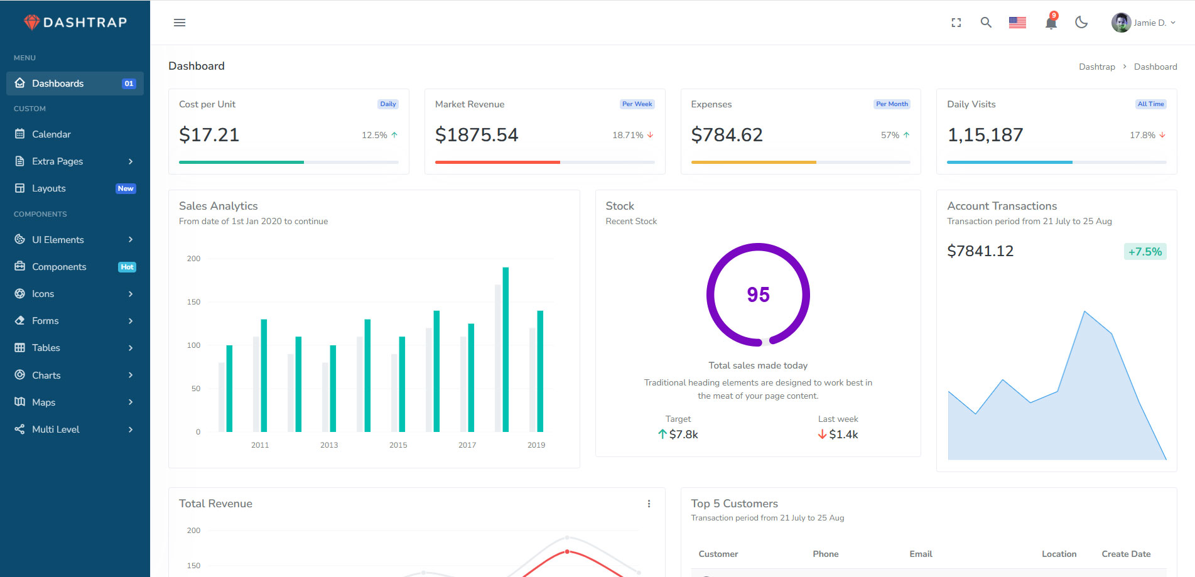Click the Account Transactions area chart peak
Screen dimensions: 1195x577
pos(1084,311)
